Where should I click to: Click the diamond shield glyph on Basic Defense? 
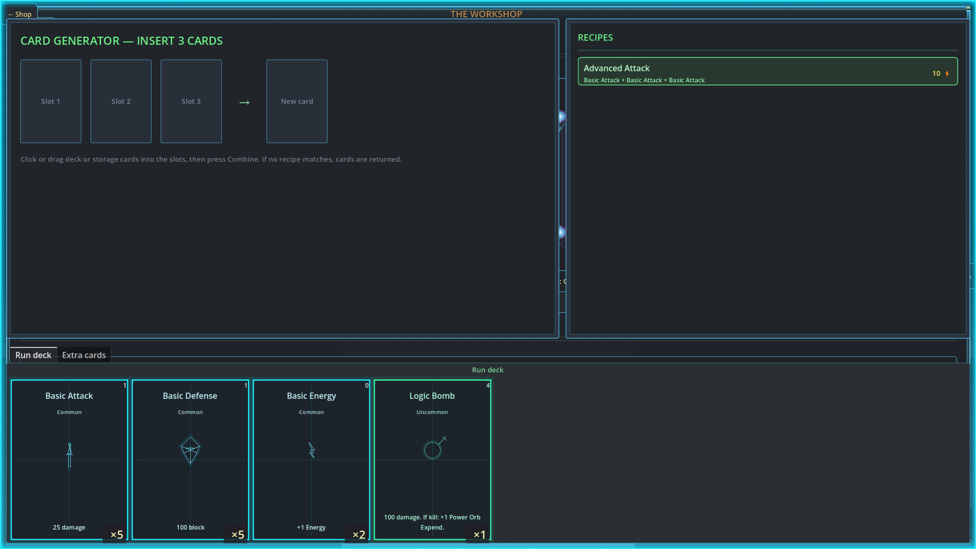[x=190, y=450]
